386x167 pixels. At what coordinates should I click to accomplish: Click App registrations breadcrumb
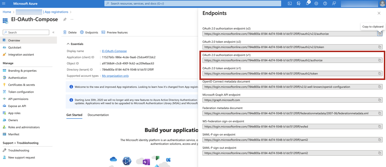[x=56, y=12]
